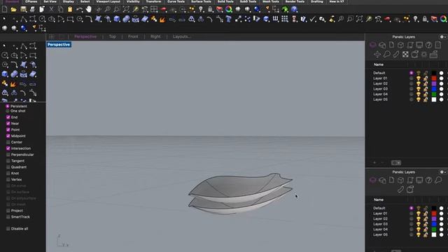Open the Perspective viewport label menu
The width and height of the screenshot is (448, 252).
pos(59,45)
